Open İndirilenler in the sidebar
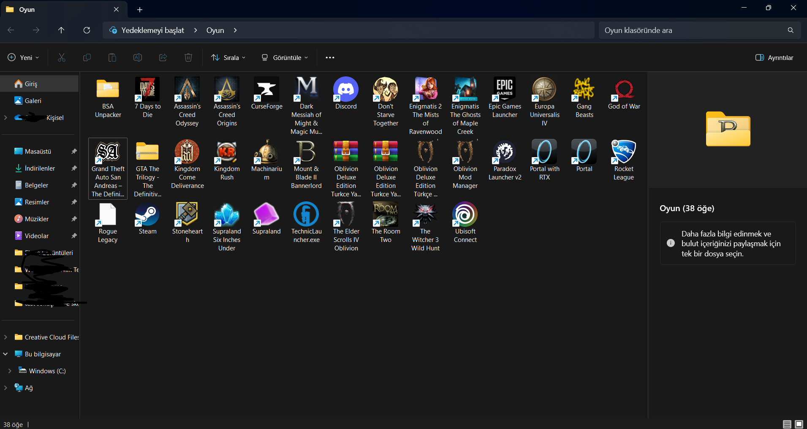 (39, 168)
